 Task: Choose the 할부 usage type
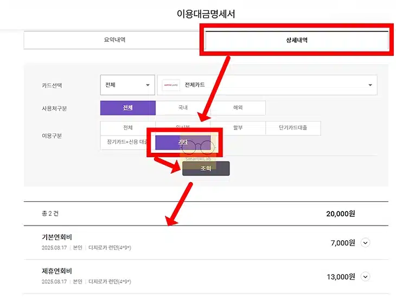click(x=238, y=128)
